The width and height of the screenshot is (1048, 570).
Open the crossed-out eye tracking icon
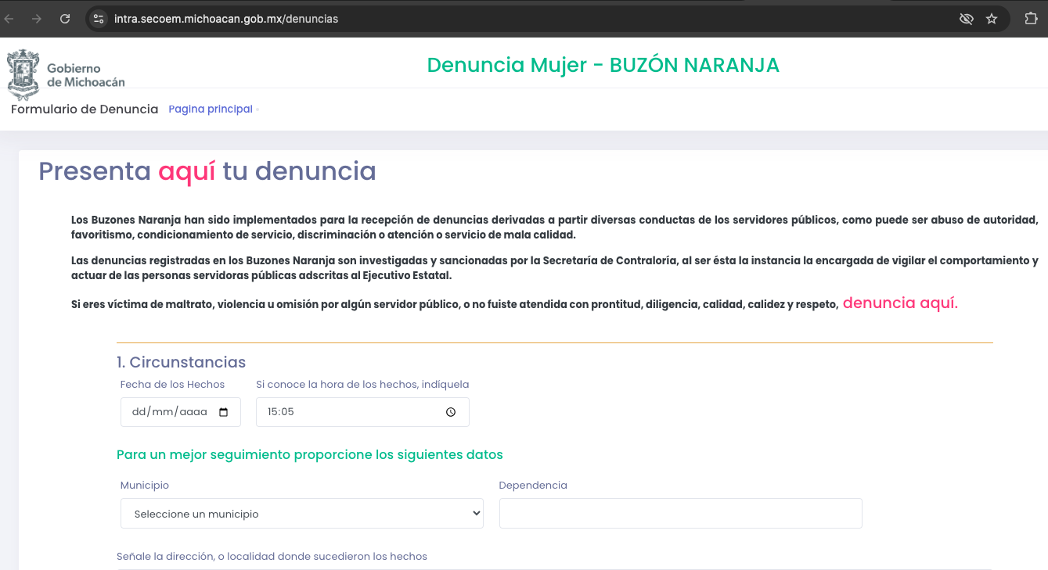coord(967,19)
